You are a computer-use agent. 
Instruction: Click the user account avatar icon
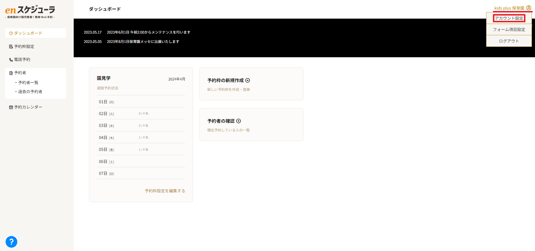pyautogui.click(x=529, y=8)
